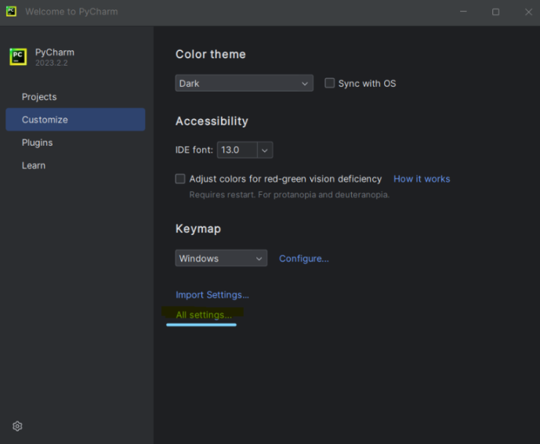Click the PyCharm icon in the title bar
This screenshot has height=444, width=540.
tap(11, 12)
